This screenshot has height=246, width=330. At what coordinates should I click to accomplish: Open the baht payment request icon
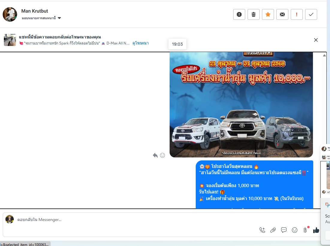click(x=305, y=230)
